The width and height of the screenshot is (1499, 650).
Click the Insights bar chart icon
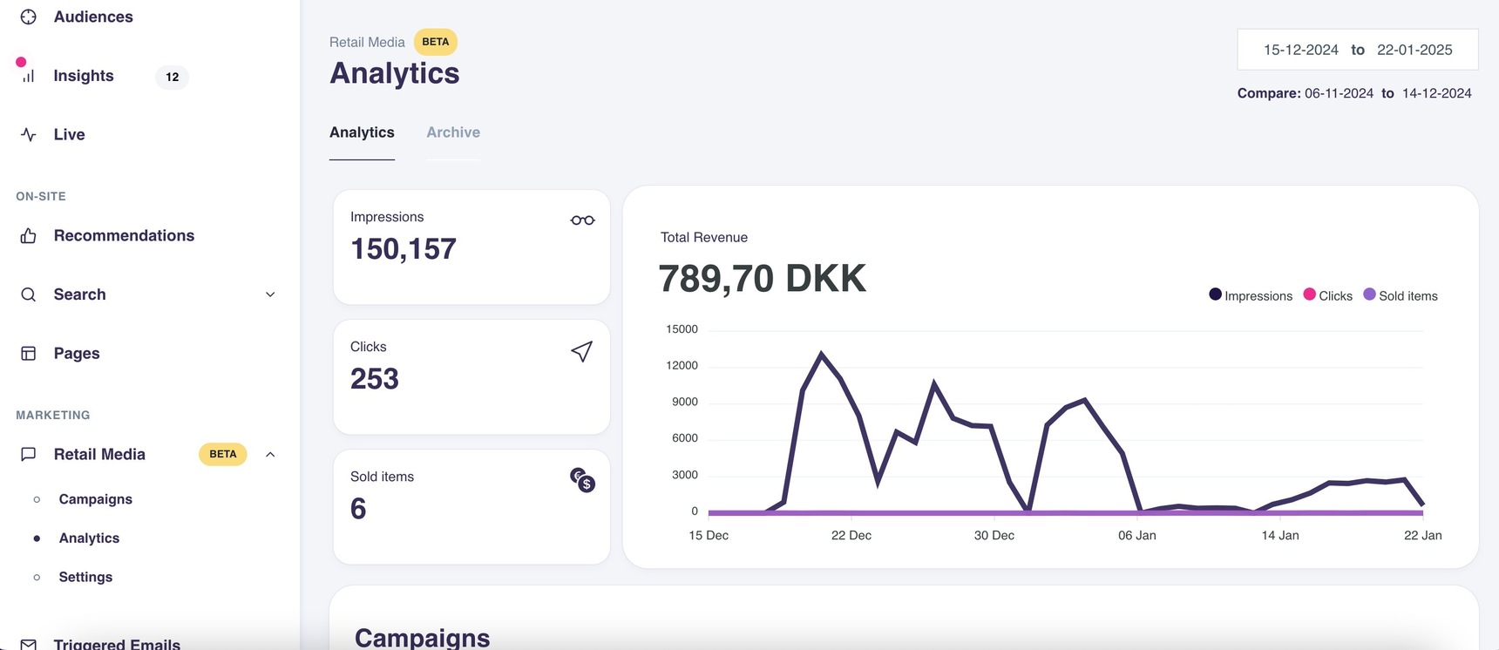(x=28, y=76)
